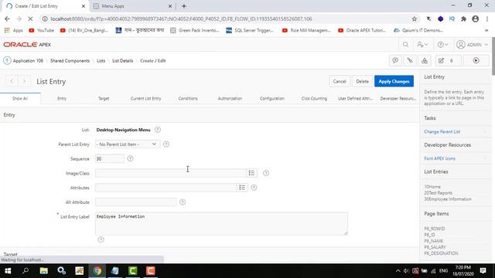The width and height of the screenshot is (495, 278).
Task: Show help for Attributes field
Action: [254, 188]
